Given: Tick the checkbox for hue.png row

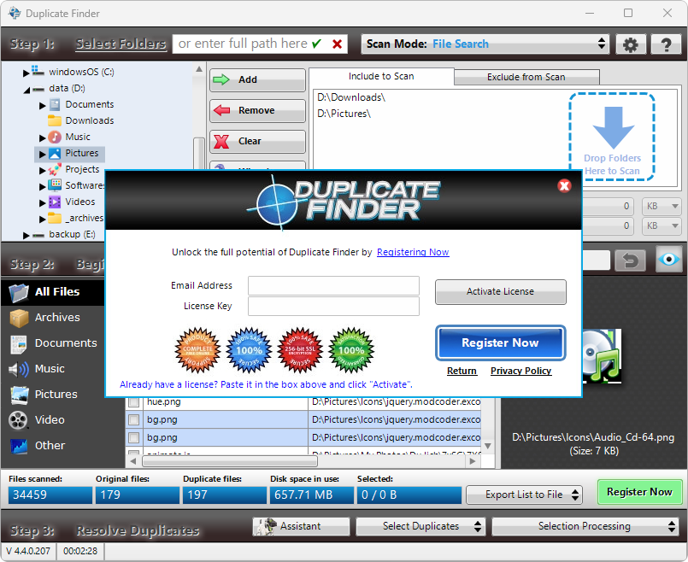Looking at the screenshot, I should [133, 402].
